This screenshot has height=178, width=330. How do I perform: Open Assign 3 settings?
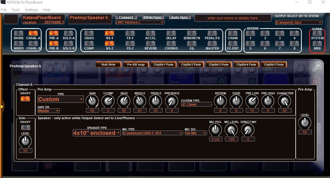(280, 33)
